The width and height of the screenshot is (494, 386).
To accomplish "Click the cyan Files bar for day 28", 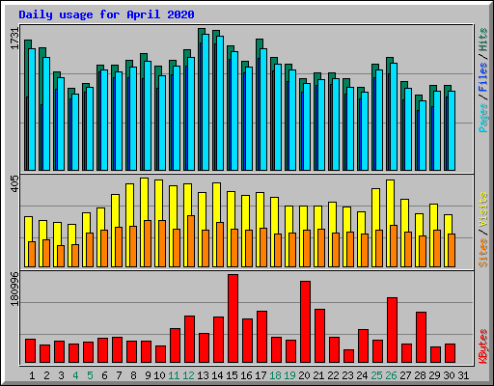I will (423, 135).
